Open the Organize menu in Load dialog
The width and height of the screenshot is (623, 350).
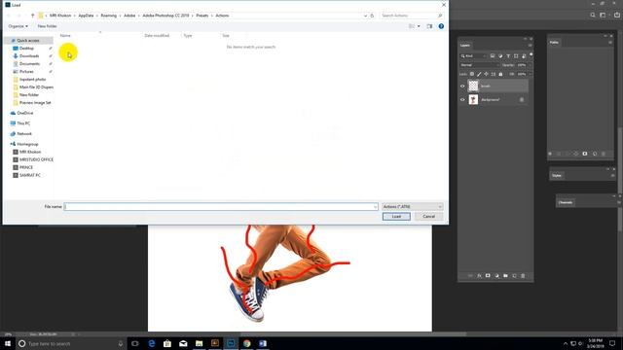click(18, 26)
